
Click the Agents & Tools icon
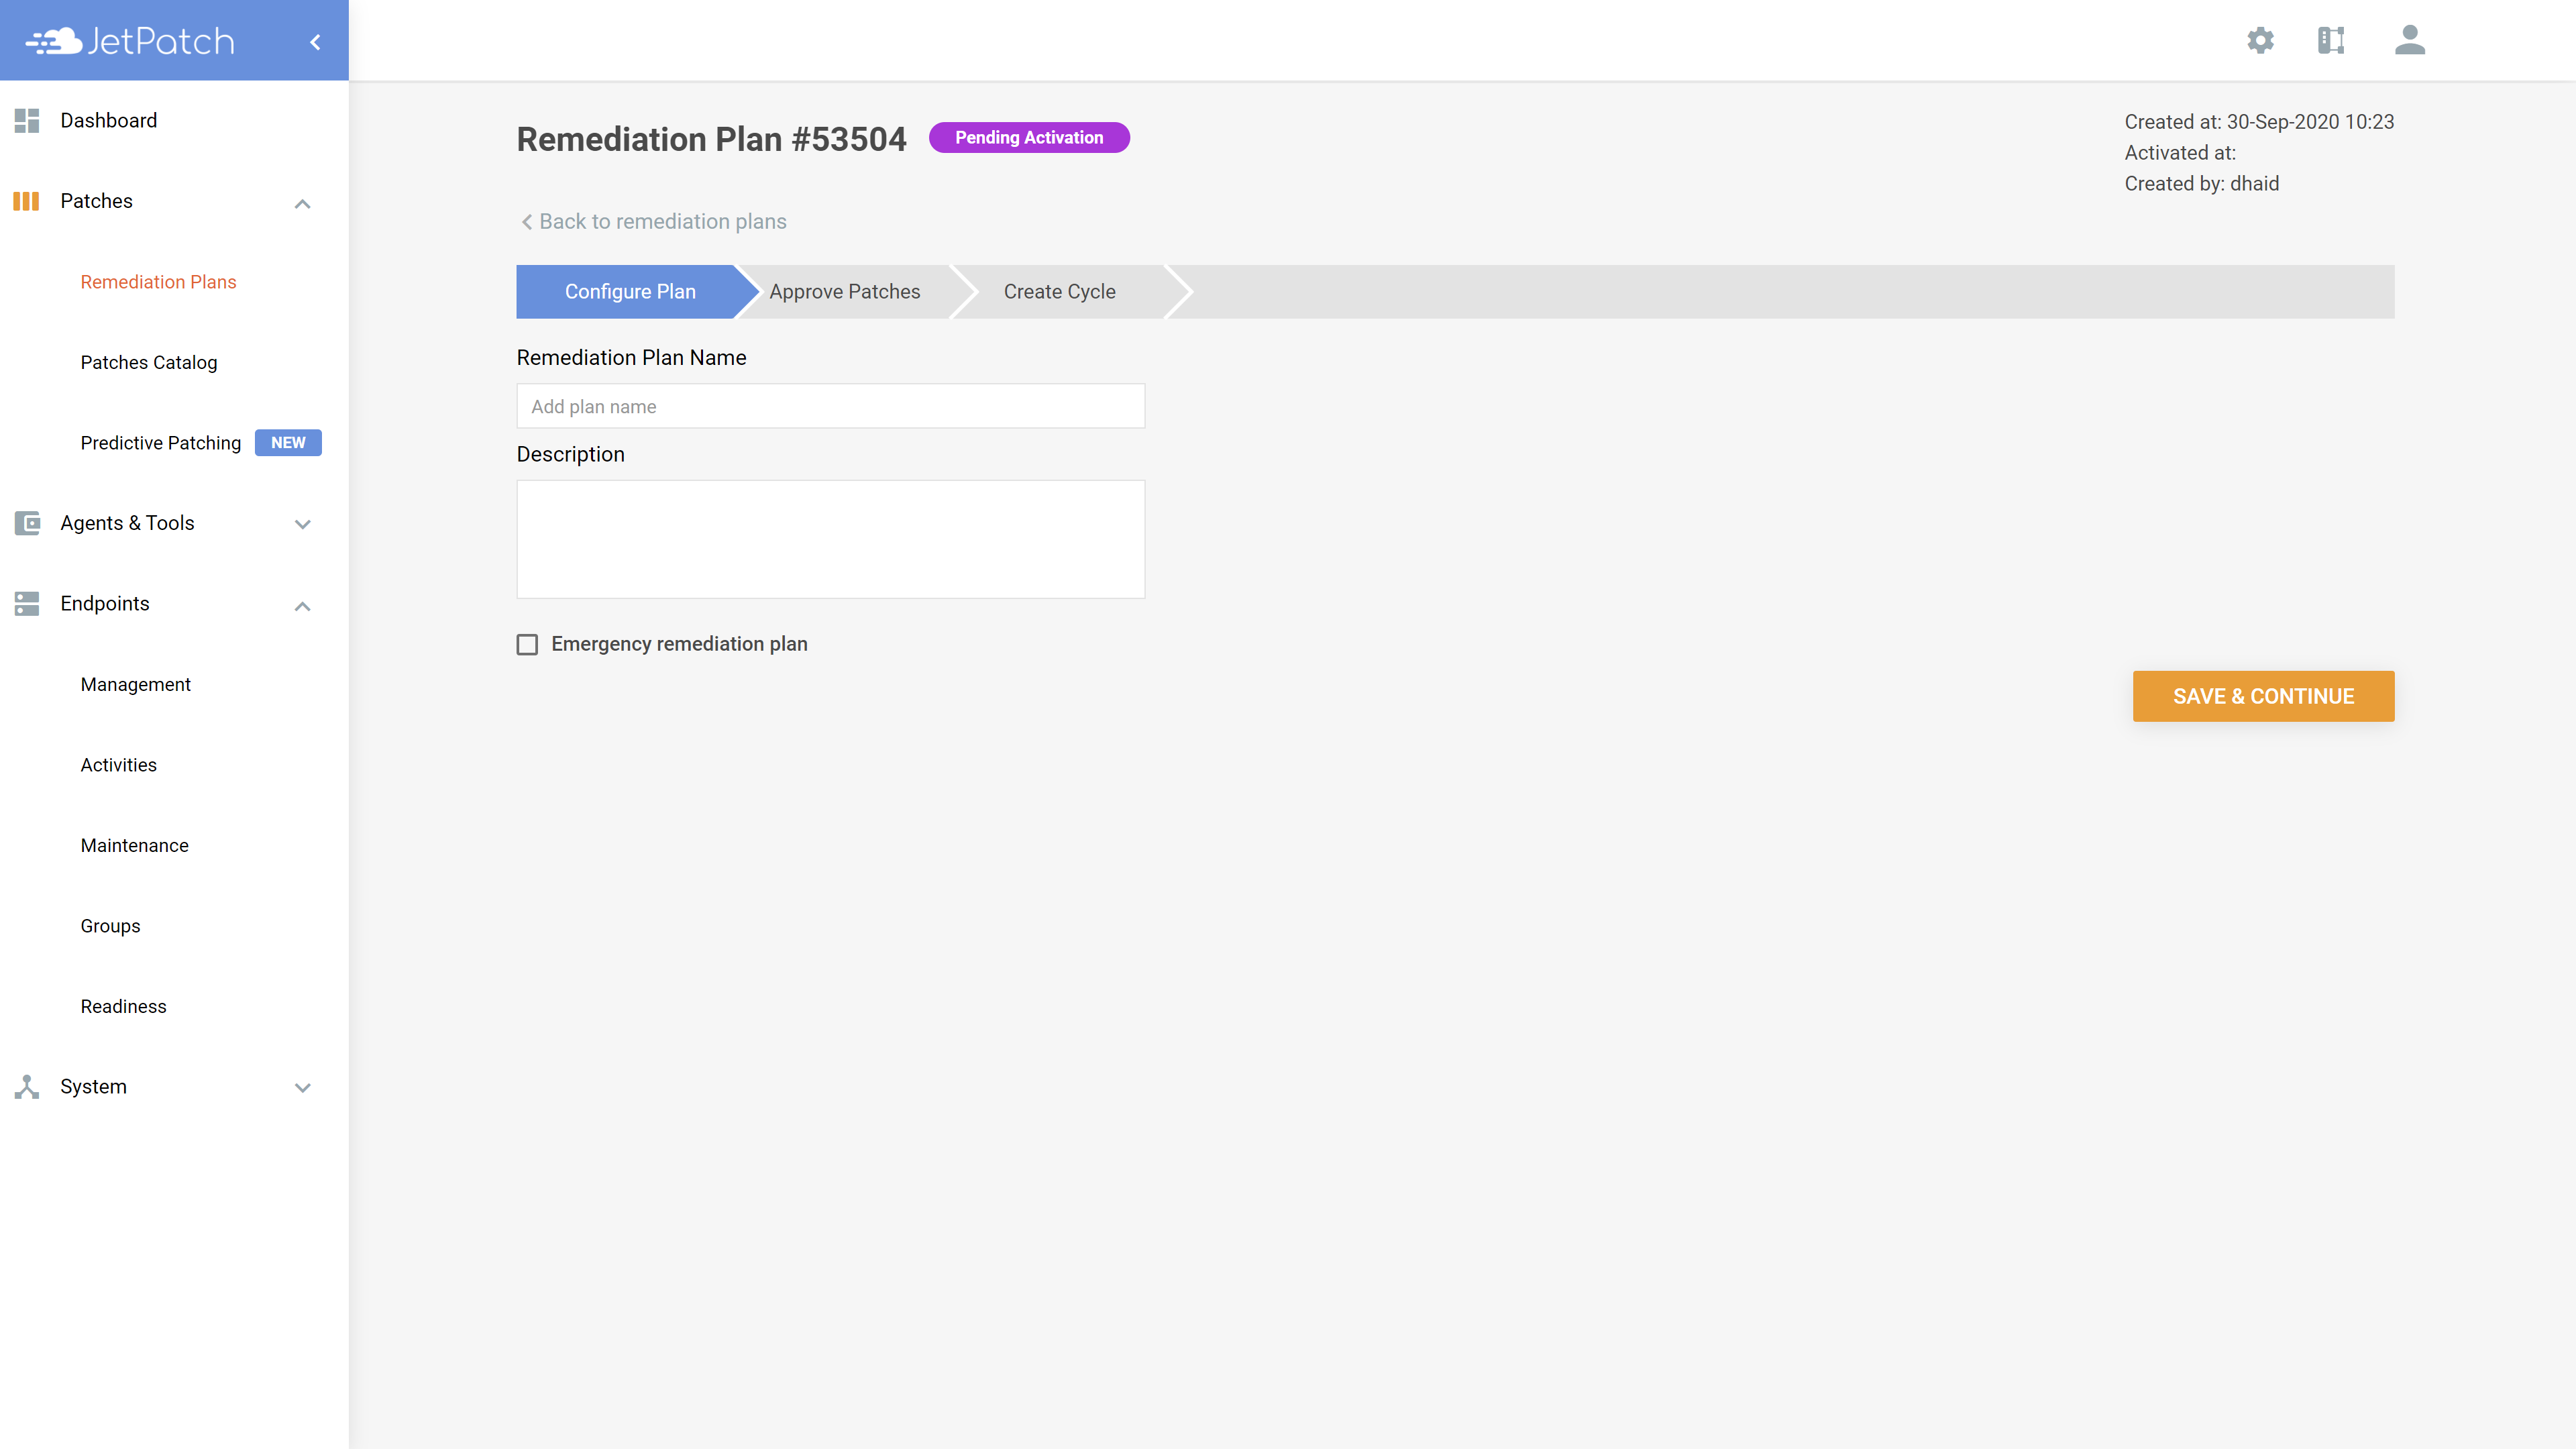[x=27, y=523]
